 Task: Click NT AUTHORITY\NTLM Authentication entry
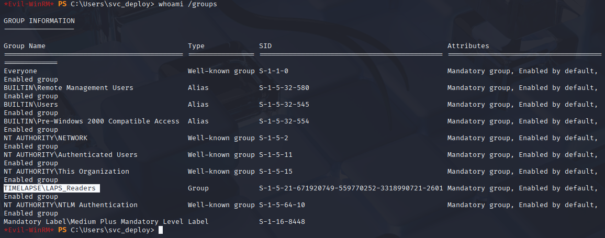pos(71,205)
